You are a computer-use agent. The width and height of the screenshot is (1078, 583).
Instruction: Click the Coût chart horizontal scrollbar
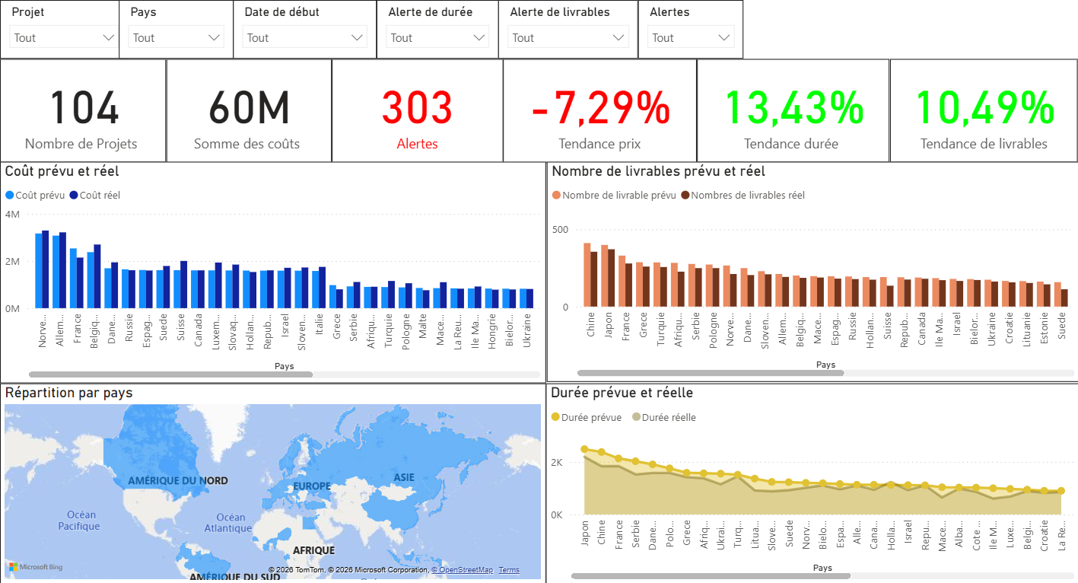point(170,374)
